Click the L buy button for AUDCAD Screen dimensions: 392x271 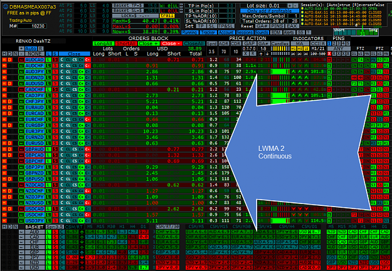pos(48,60)
